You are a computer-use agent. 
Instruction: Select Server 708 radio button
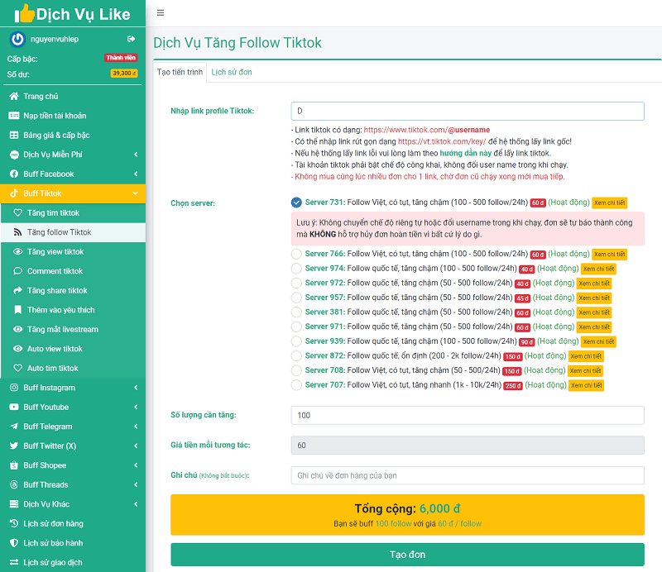pos(296,370)
